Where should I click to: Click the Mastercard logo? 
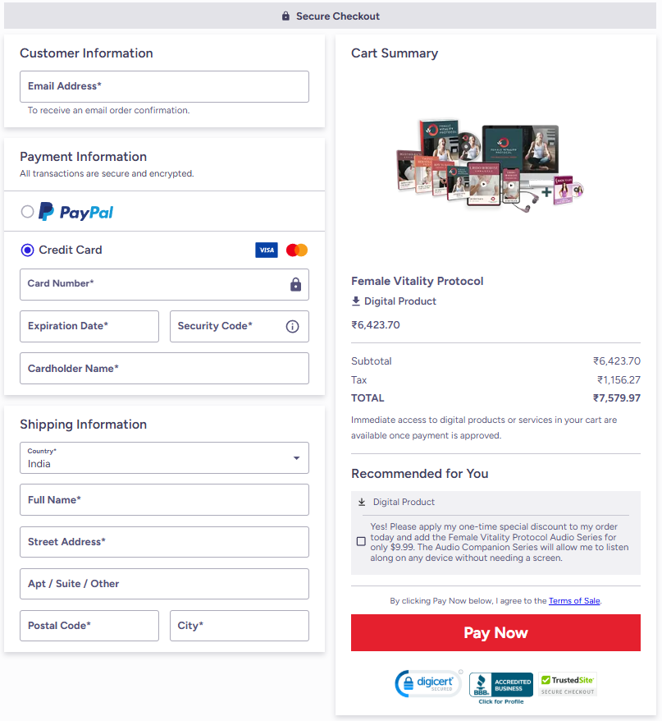[x=297, y=250]
